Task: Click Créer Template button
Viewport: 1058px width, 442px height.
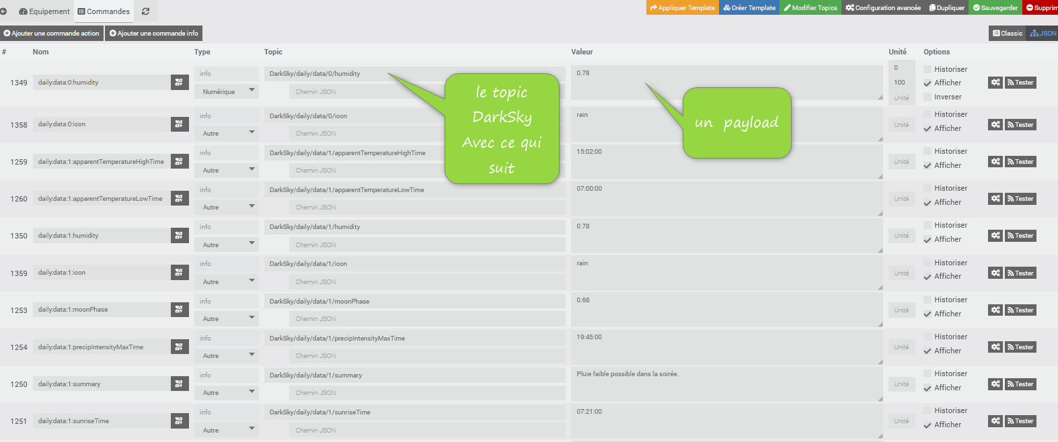Action: click(749, 7)
